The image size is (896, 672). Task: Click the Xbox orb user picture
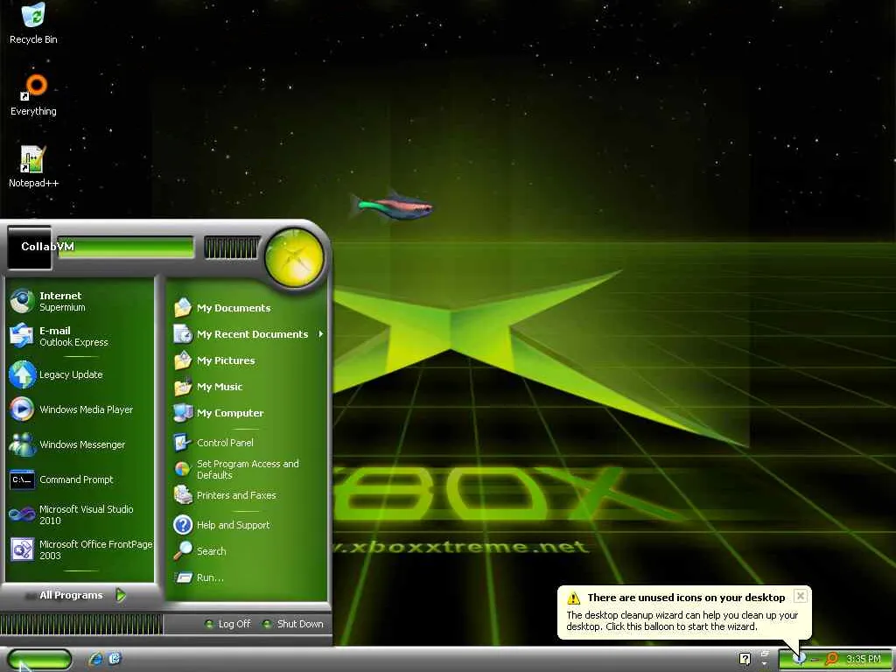(294, 257)
